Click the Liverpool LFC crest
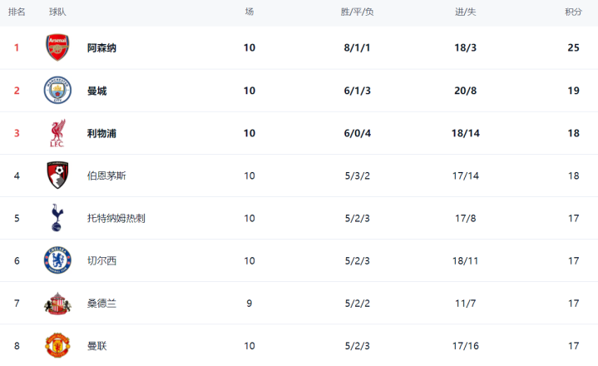The width and height of the screenshot is (598, 366). 57,133
